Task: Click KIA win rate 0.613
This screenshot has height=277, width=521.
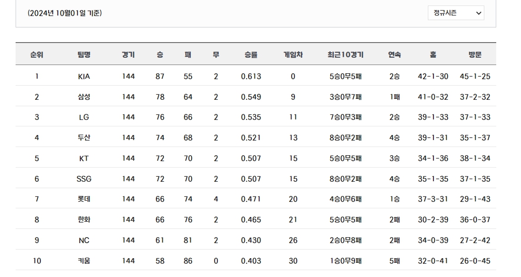Action: click(x=251, y=76)
